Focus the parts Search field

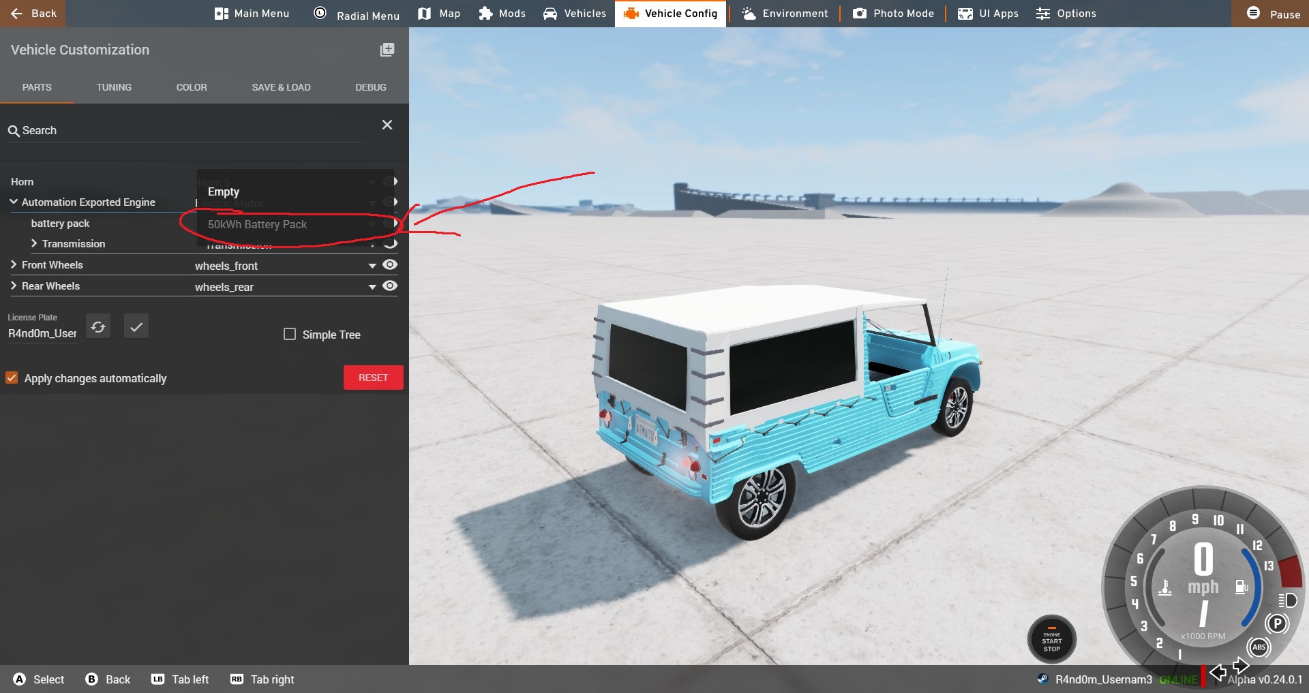[x=184, y=130]
